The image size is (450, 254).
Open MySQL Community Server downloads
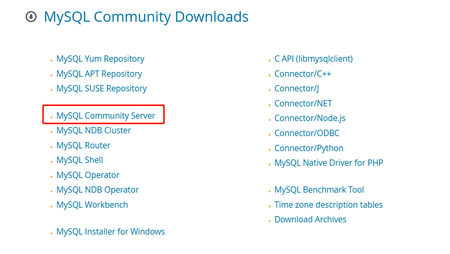tap(106, 116)
